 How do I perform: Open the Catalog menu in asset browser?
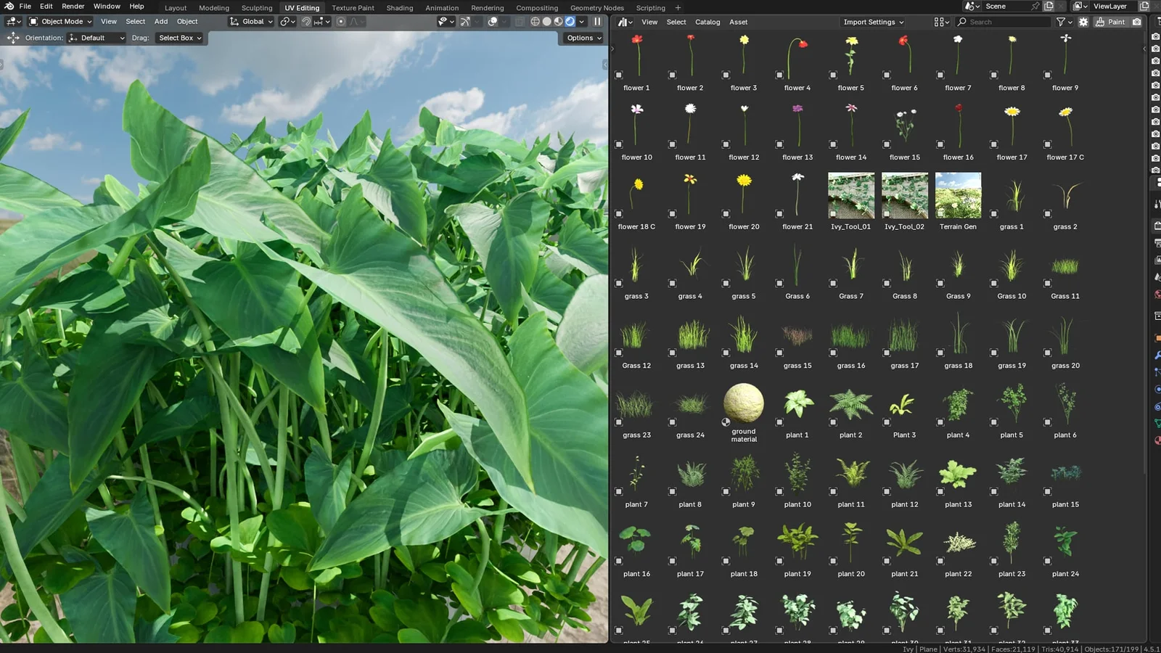point(707,22)
